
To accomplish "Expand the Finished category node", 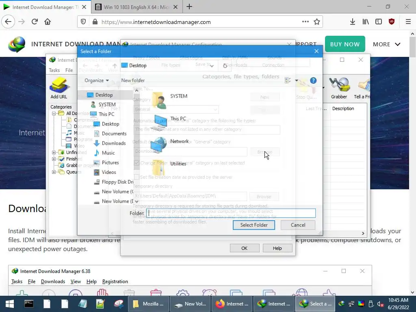I will (54, 159).
